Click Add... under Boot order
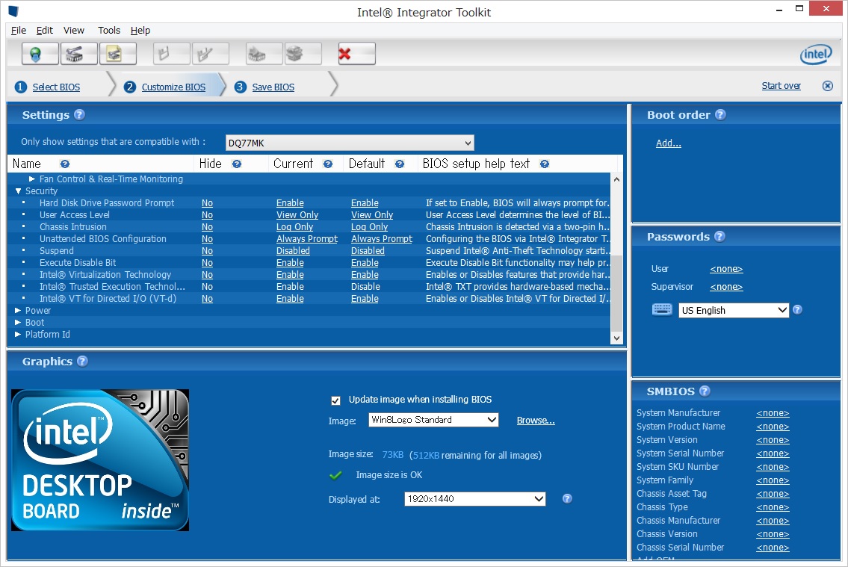 (x=669, y=143)
